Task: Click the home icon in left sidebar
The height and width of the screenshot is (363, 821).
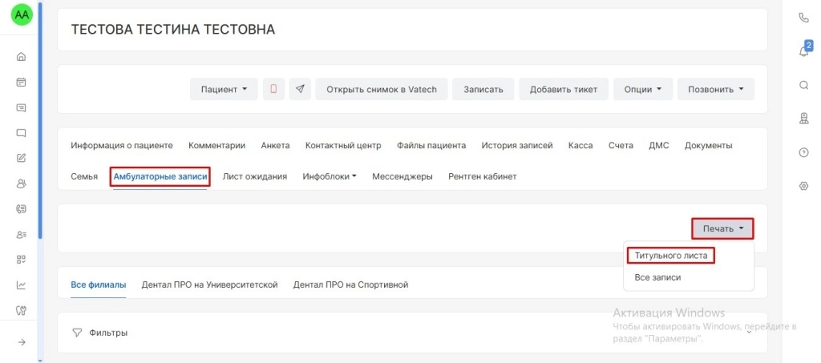Action: (22, 56)
